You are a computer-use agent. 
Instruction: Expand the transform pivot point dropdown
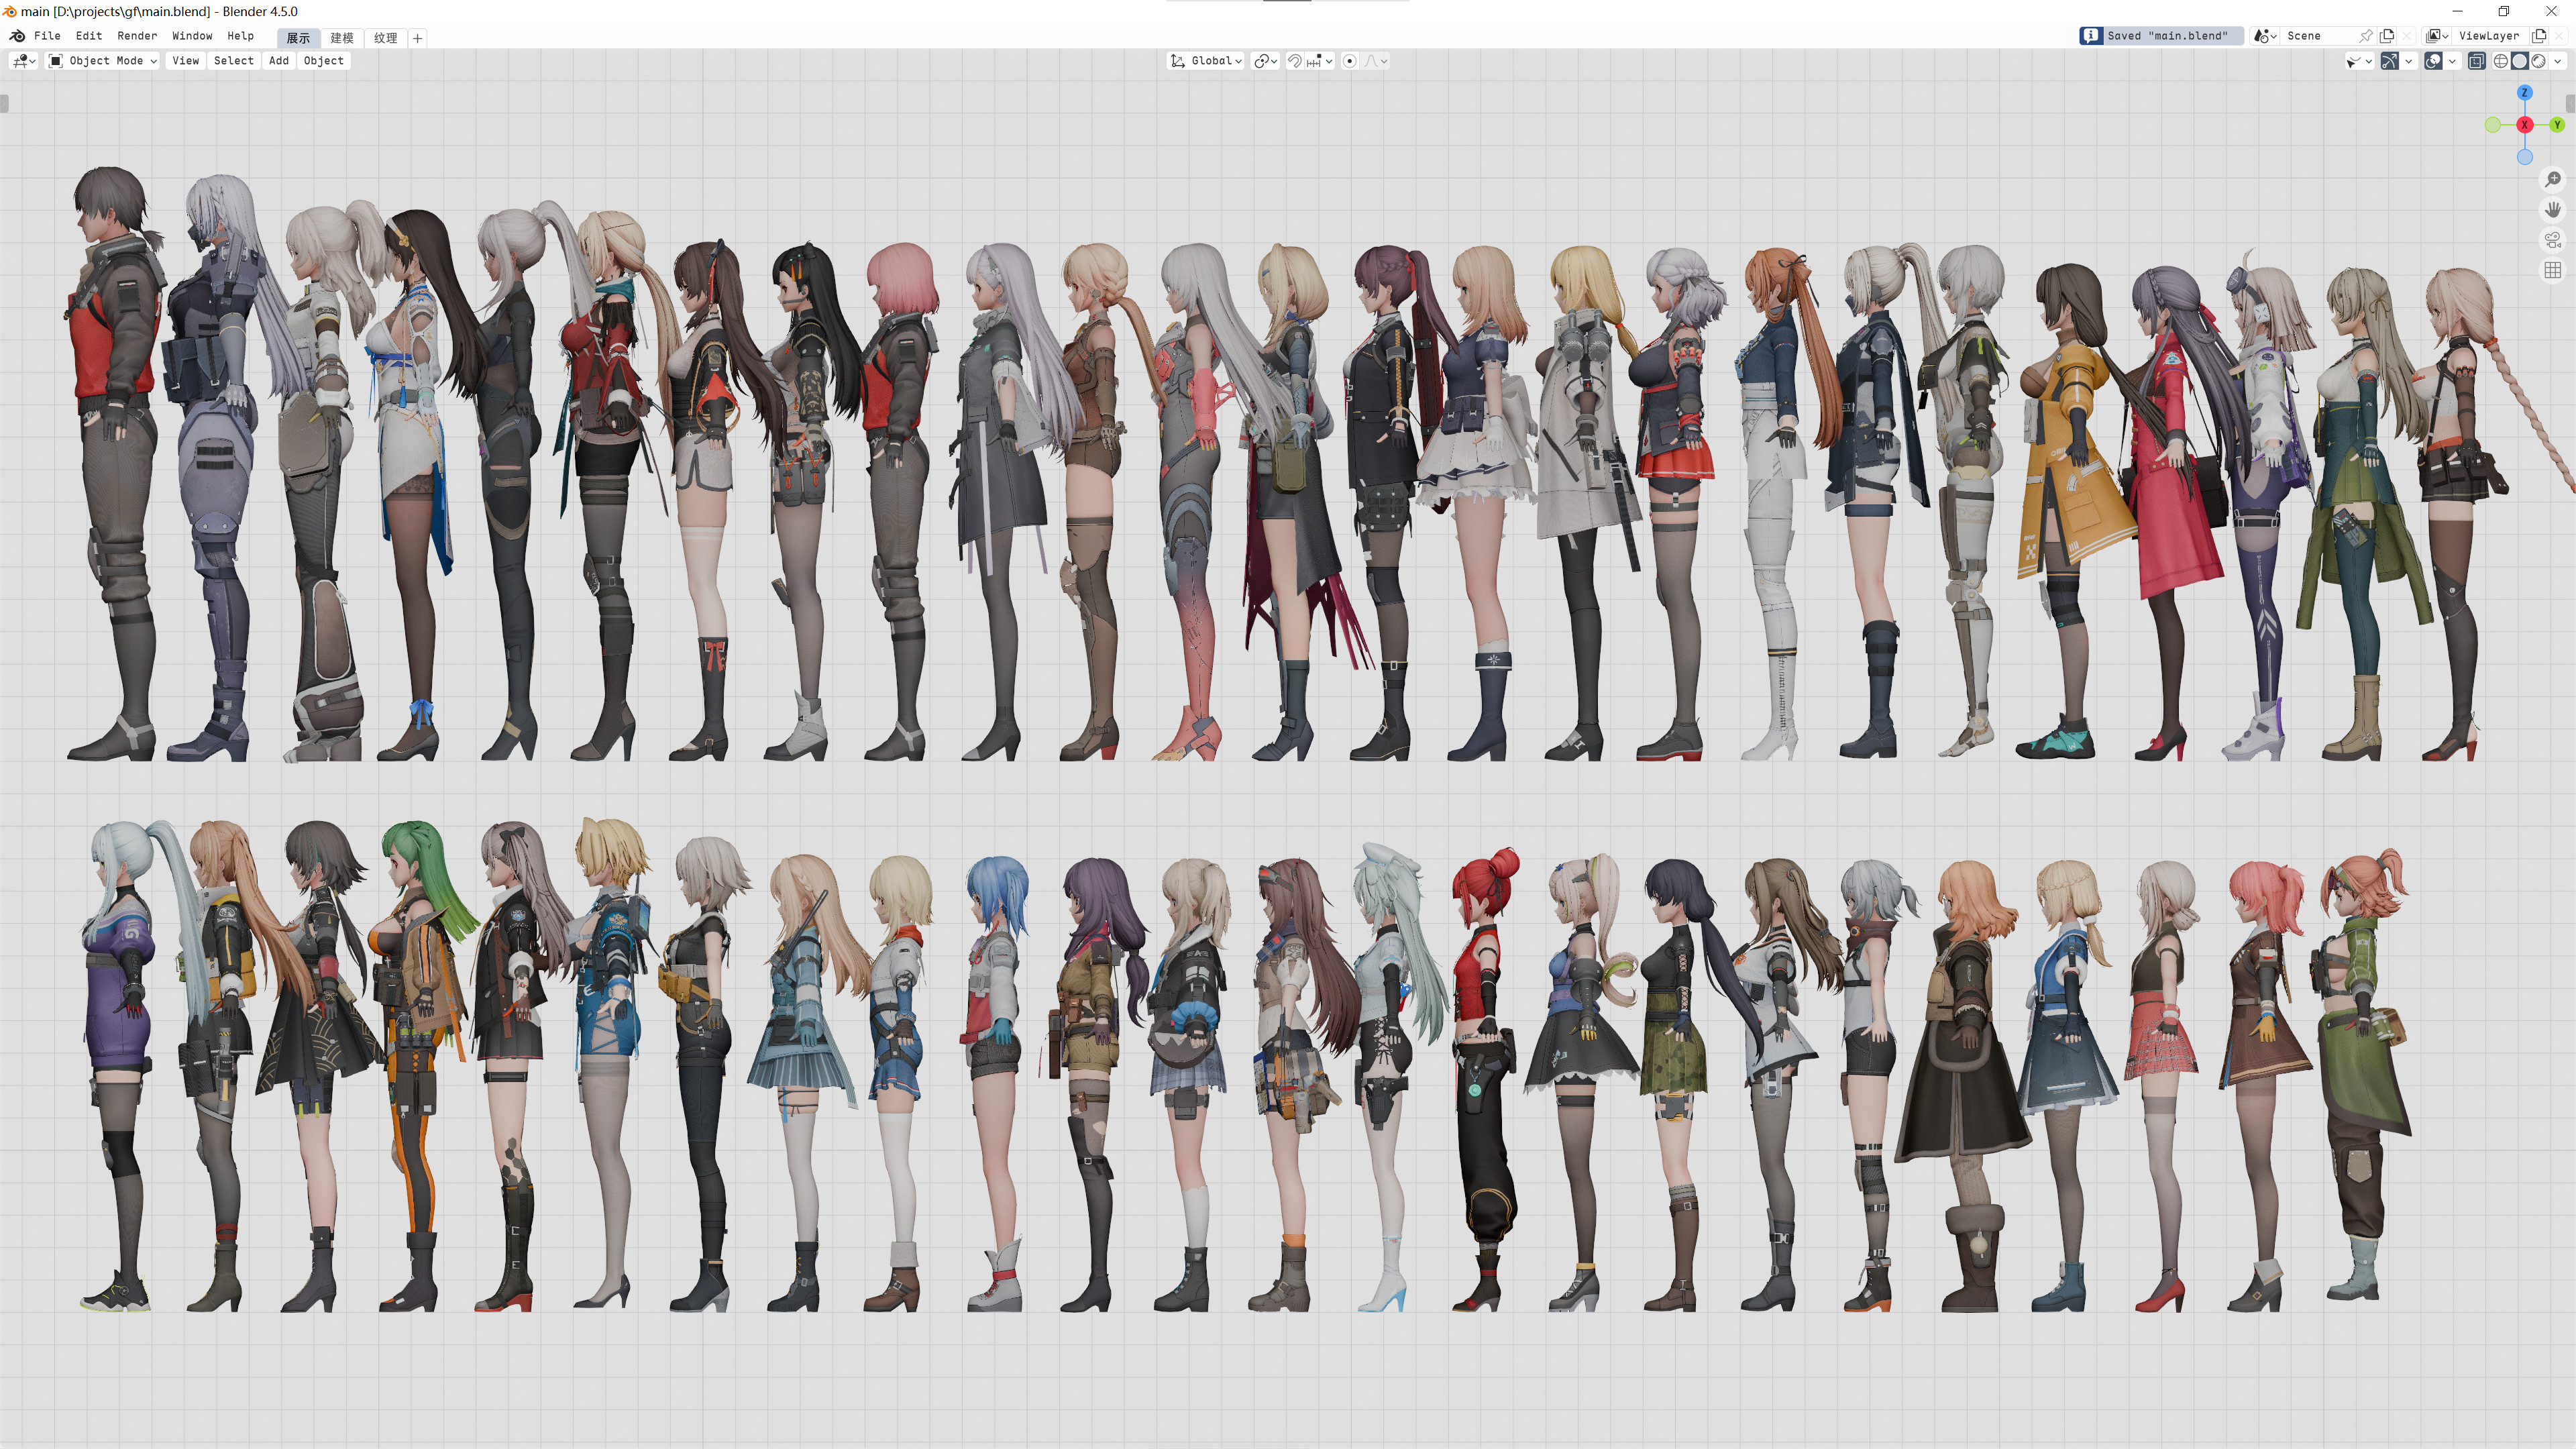[1266, 61]
